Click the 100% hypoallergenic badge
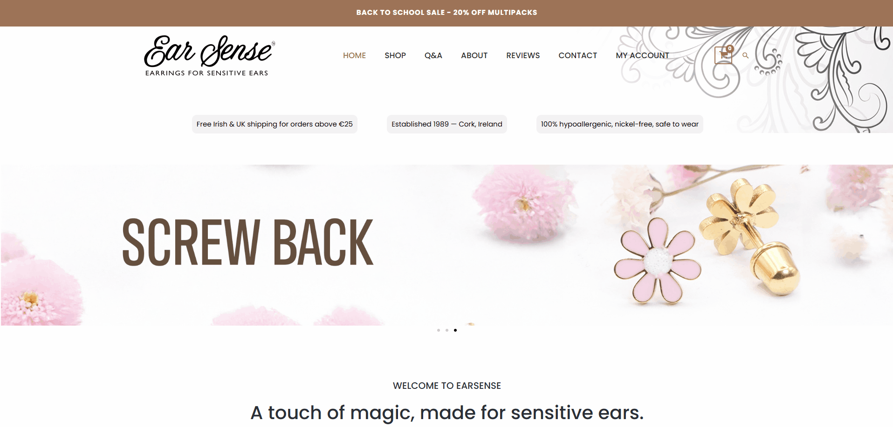 (x=619, y=124)
